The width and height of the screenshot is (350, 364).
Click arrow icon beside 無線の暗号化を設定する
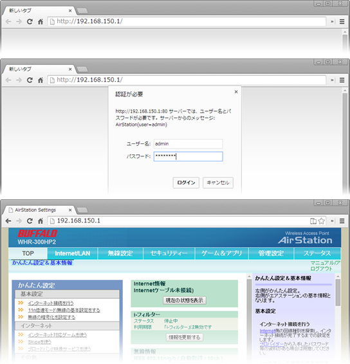[x=21, y=316]
